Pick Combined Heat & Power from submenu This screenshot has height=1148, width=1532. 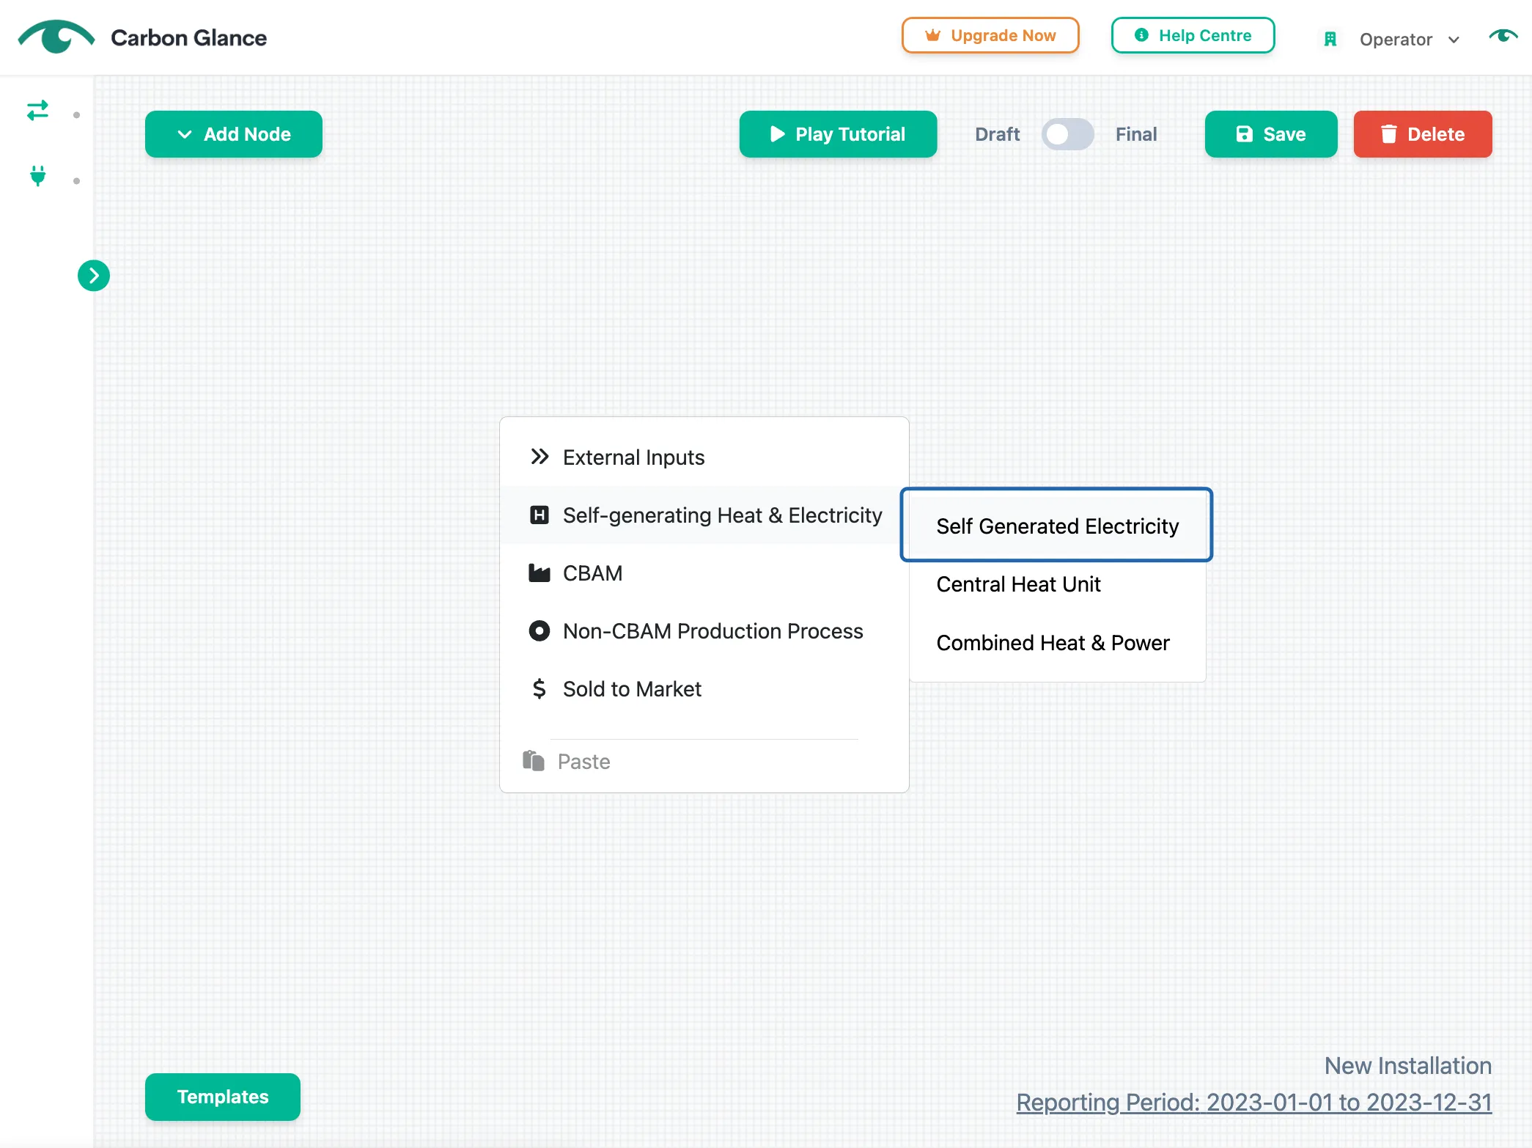(1057, 643)
